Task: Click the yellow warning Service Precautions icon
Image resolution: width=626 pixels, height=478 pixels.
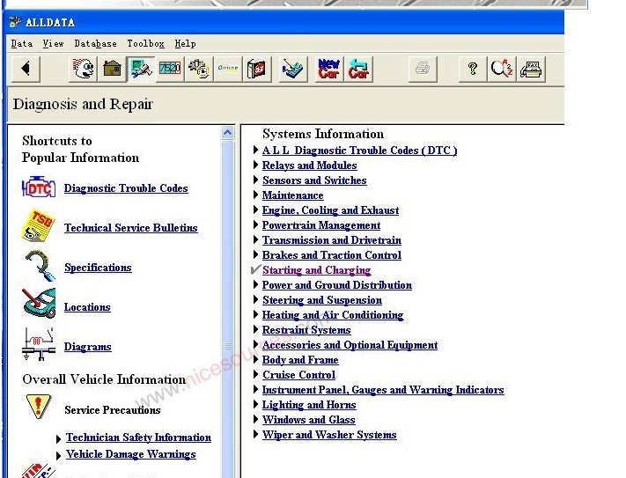Action: 38,406
